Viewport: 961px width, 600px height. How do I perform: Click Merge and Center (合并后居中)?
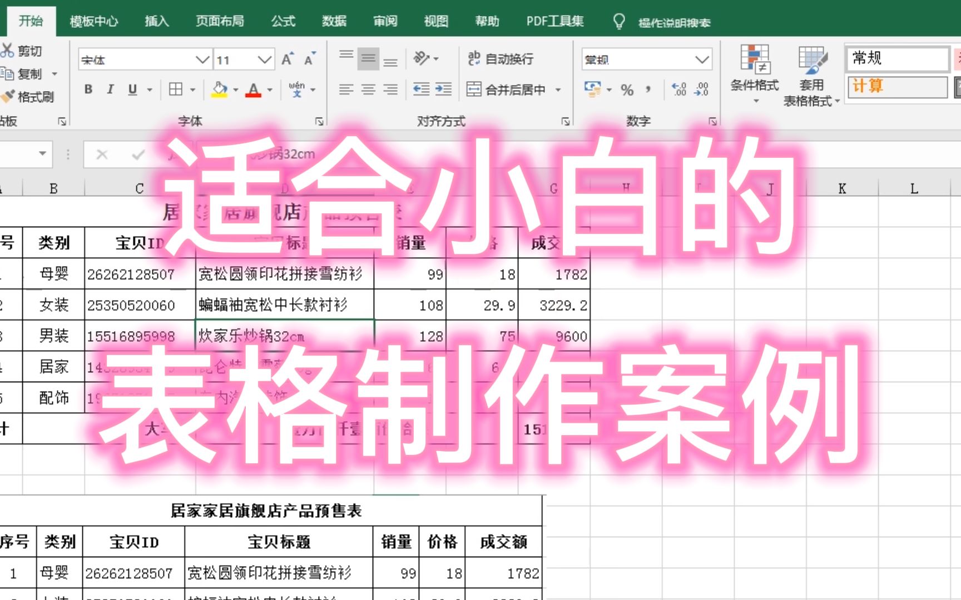(506, 89)
